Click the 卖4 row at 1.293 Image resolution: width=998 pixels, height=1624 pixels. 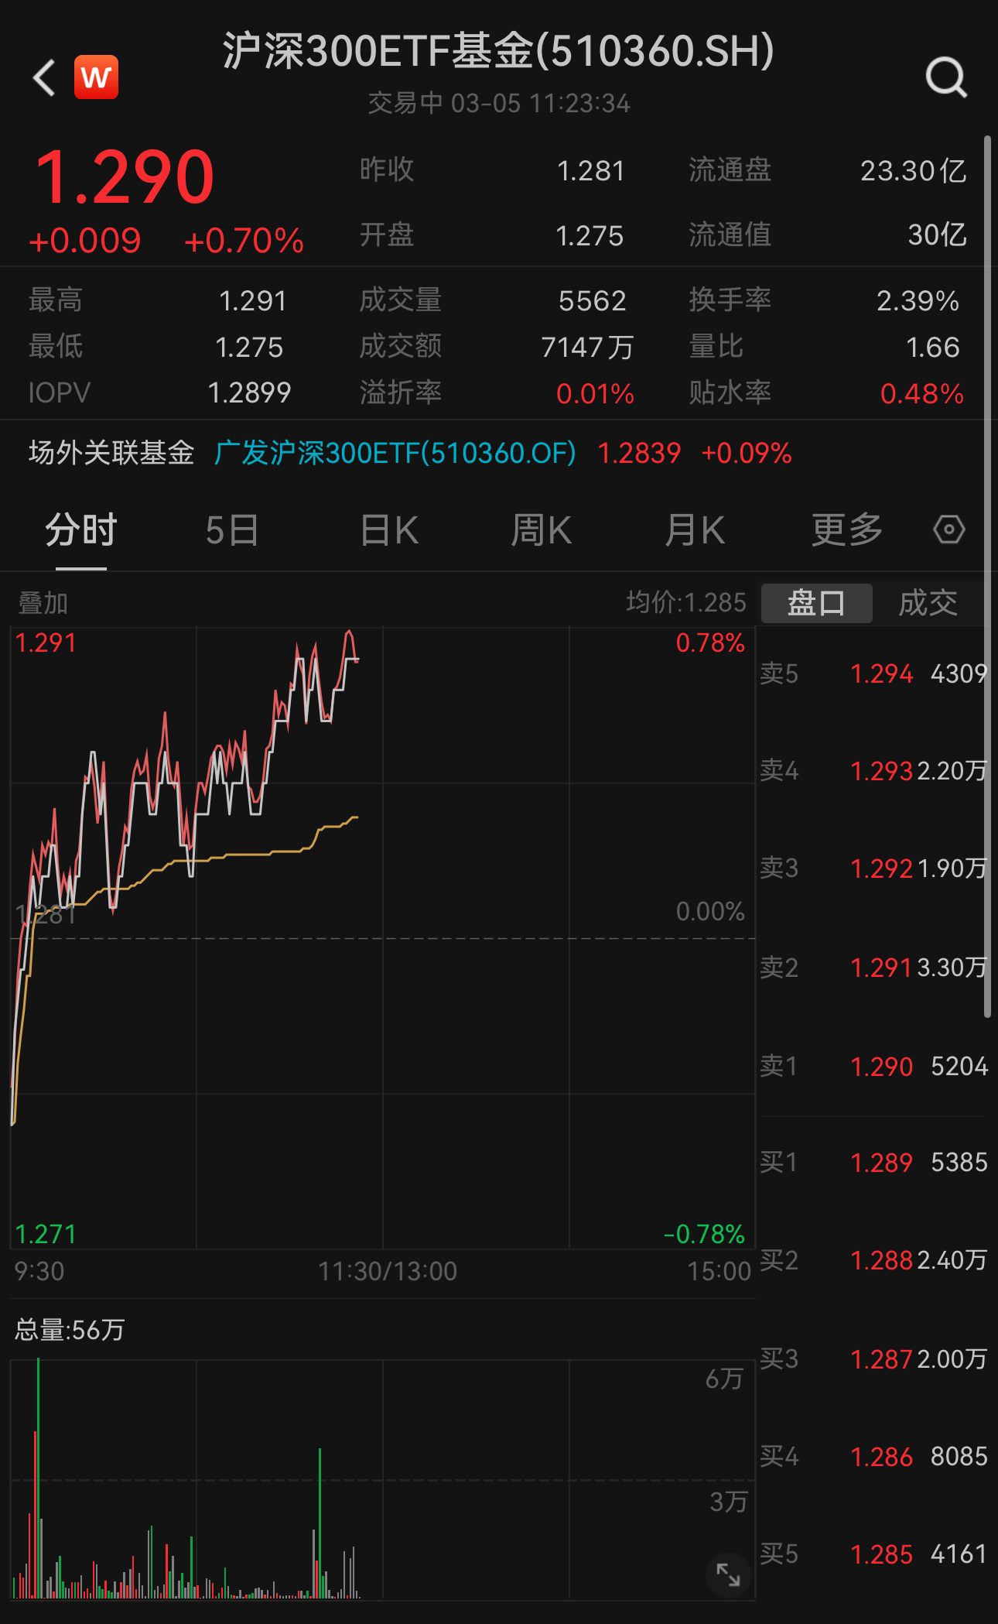click(873, 770)
